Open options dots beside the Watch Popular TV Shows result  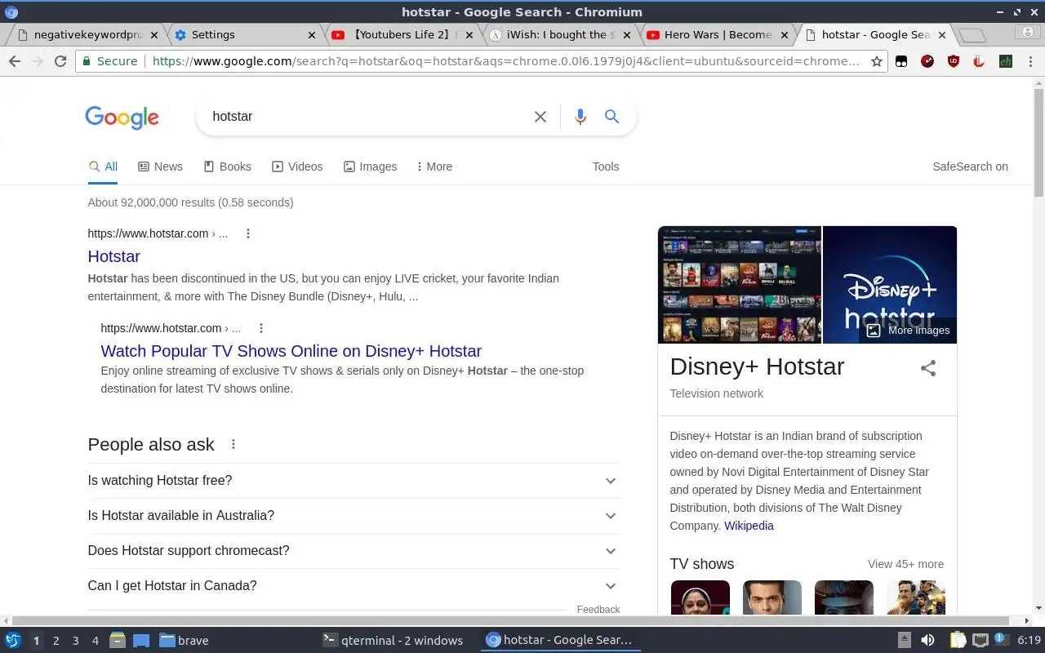click(x=261, y=328)
